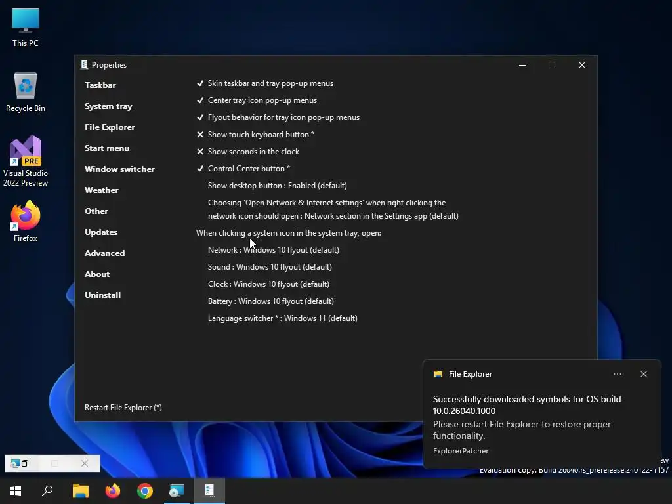This screenshot has height=504, width=672.
Task: Toggle Control Center button option
Action: [243, 169]
